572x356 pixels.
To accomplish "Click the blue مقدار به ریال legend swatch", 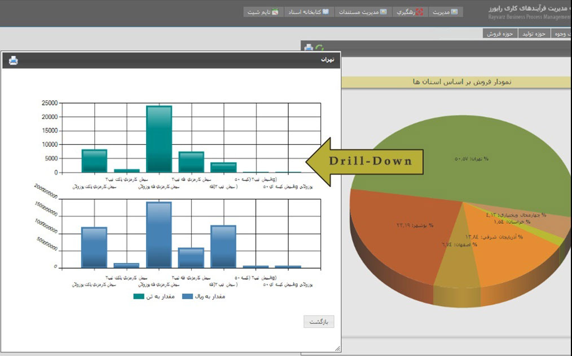I will (189, 296).
